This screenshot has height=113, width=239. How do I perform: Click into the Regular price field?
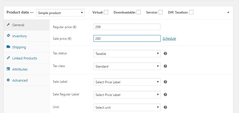coord(127,27)
